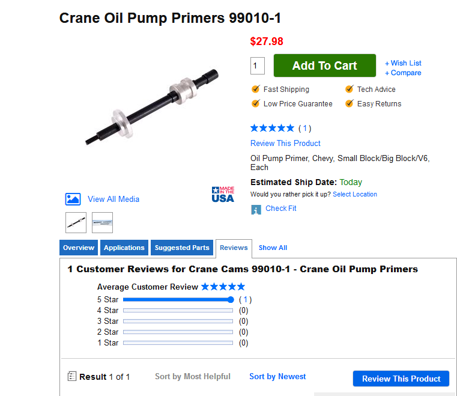The width and height of the screenshot is (457, 396).
Task: Open the Applications tab
Action: tap(124, 248)
